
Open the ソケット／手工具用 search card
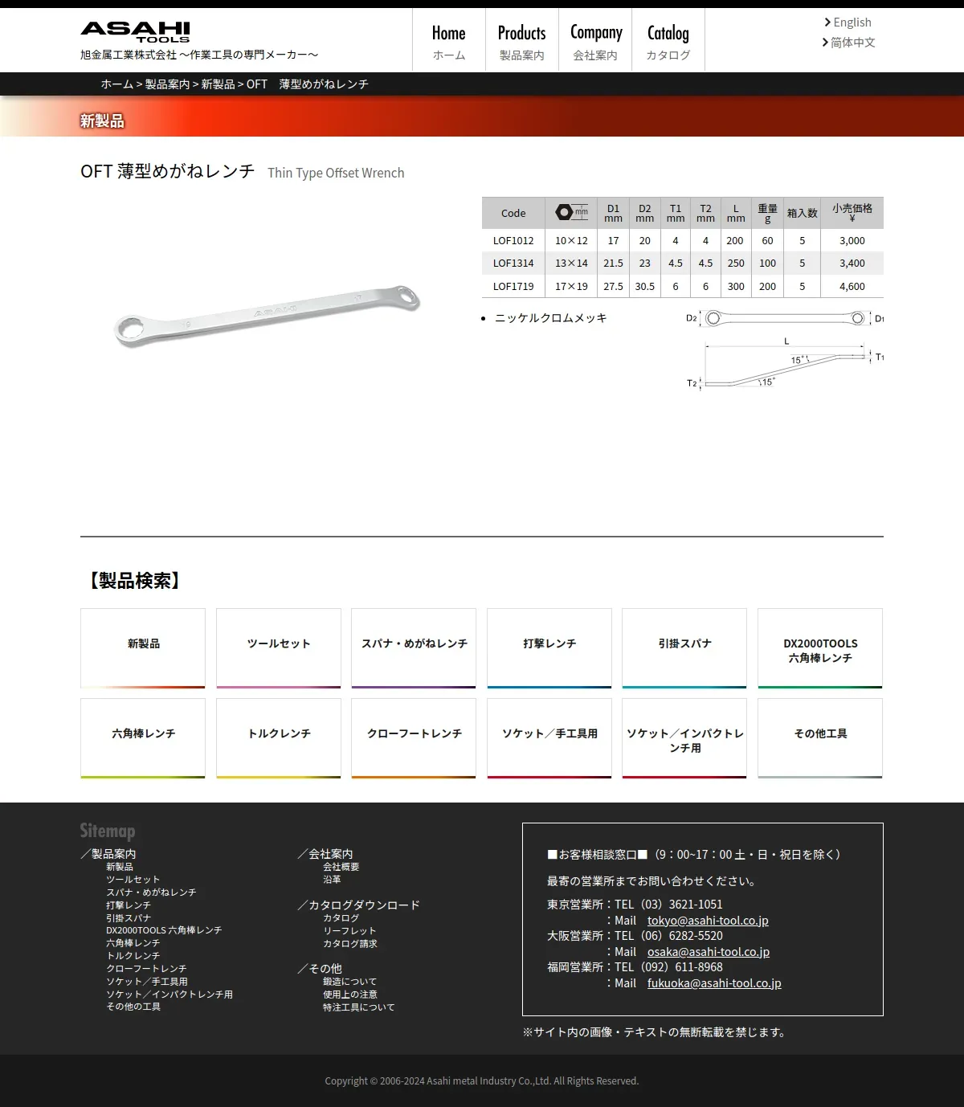[549, 738]
